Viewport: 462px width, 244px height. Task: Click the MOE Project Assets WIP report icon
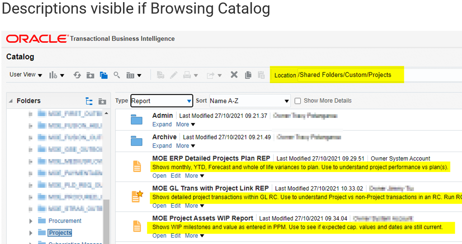click(137, 226)
